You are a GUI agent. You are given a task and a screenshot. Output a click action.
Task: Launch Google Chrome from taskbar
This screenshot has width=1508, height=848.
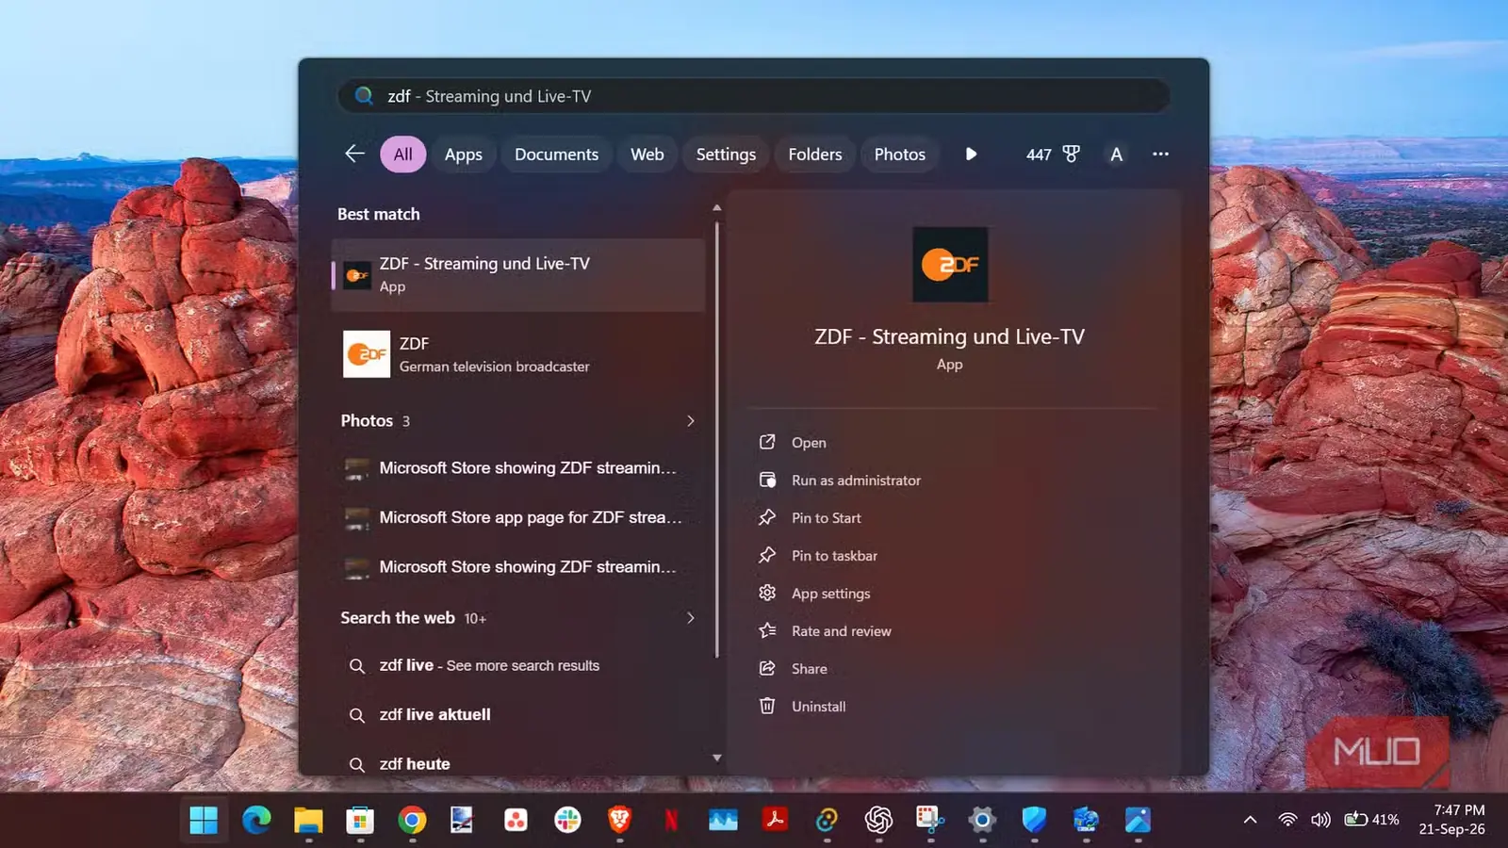412,820
